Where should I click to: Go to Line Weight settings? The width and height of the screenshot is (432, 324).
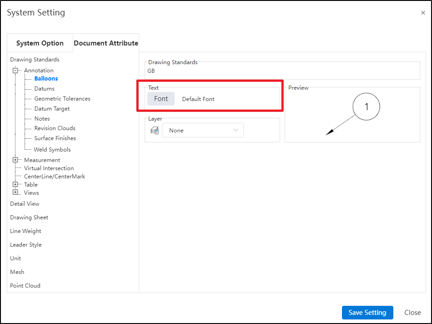[x=25, y=231]
